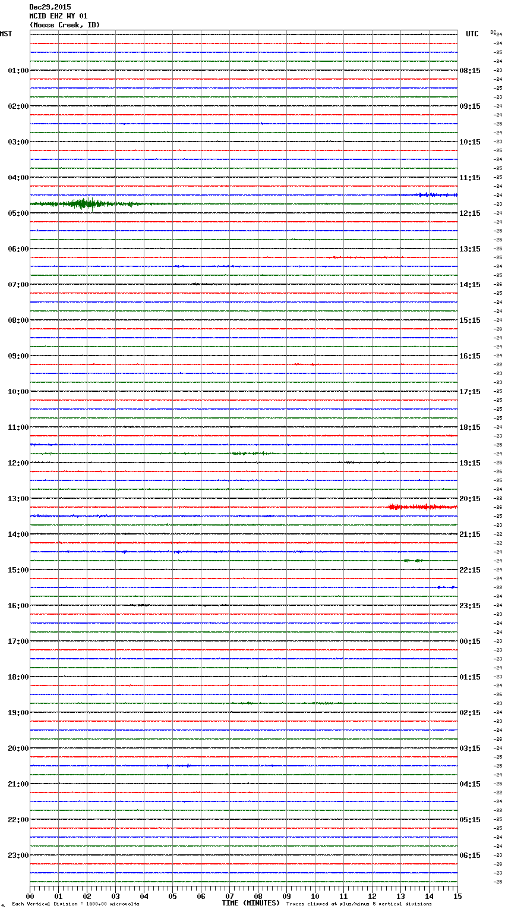The image size is (505, 912).
Task: Click the 09:00 MST time label
Action: [18, 356]
